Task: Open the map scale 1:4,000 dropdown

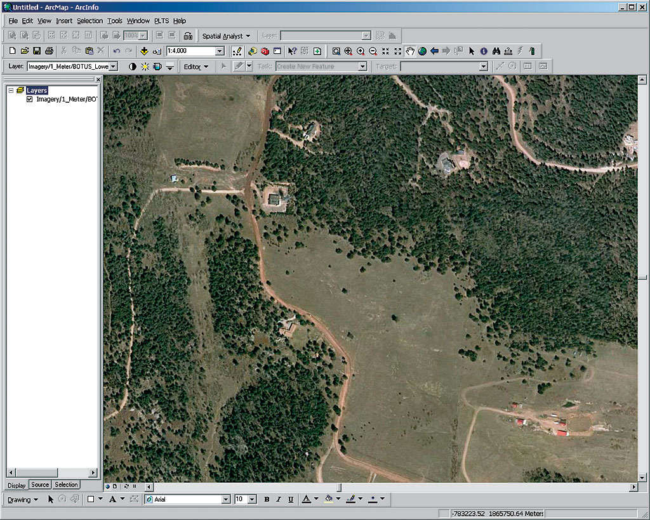Action: (220, 51)
